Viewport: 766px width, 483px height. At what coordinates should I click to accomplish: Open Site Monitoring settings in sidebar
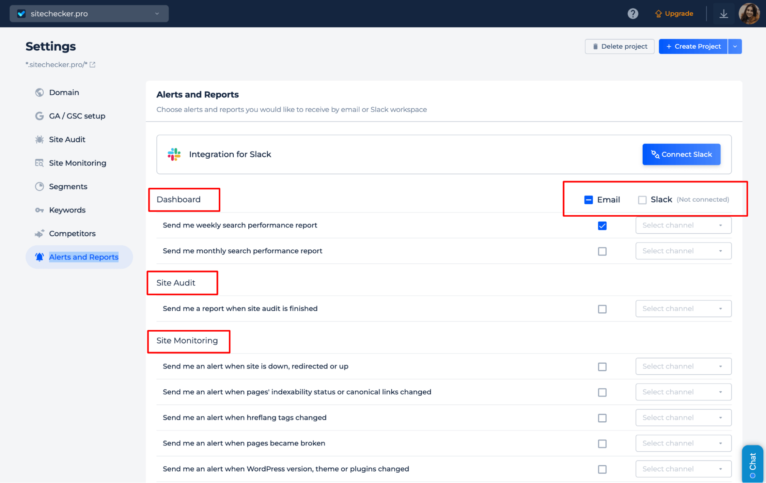click(77, 163)
